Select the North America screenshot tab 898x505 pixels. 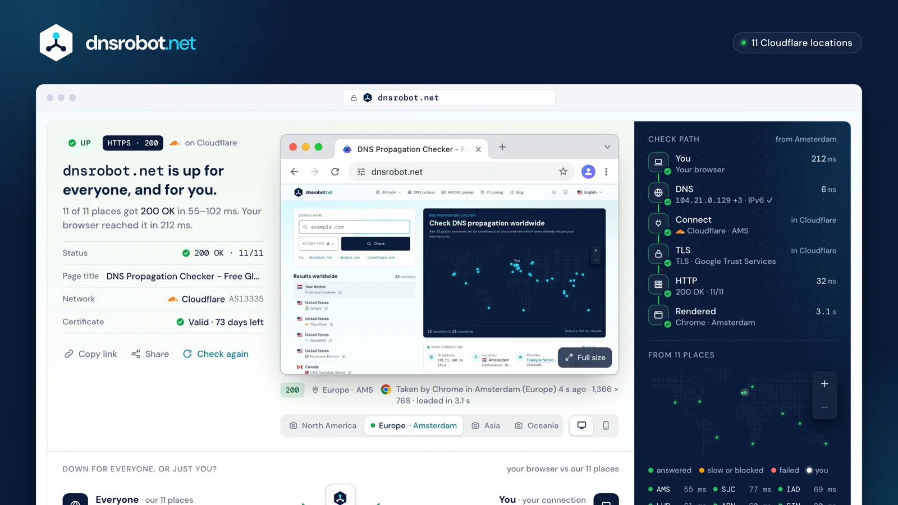pyautogui.click(x=323, y=426)
